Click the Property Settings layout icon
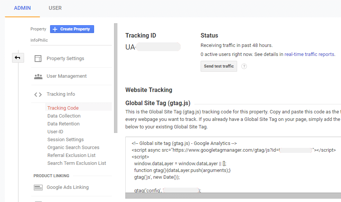Image resolution: width=341 pixels, height=202 pixels. click(x=38, y=59)
